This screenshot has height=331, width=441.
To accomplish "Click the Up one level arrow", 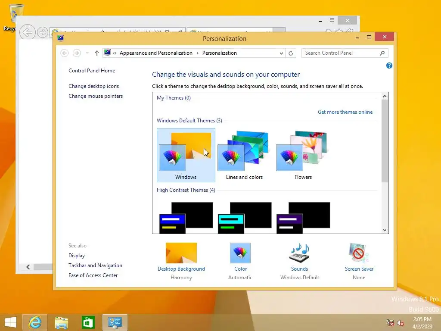I will [97, 53].
